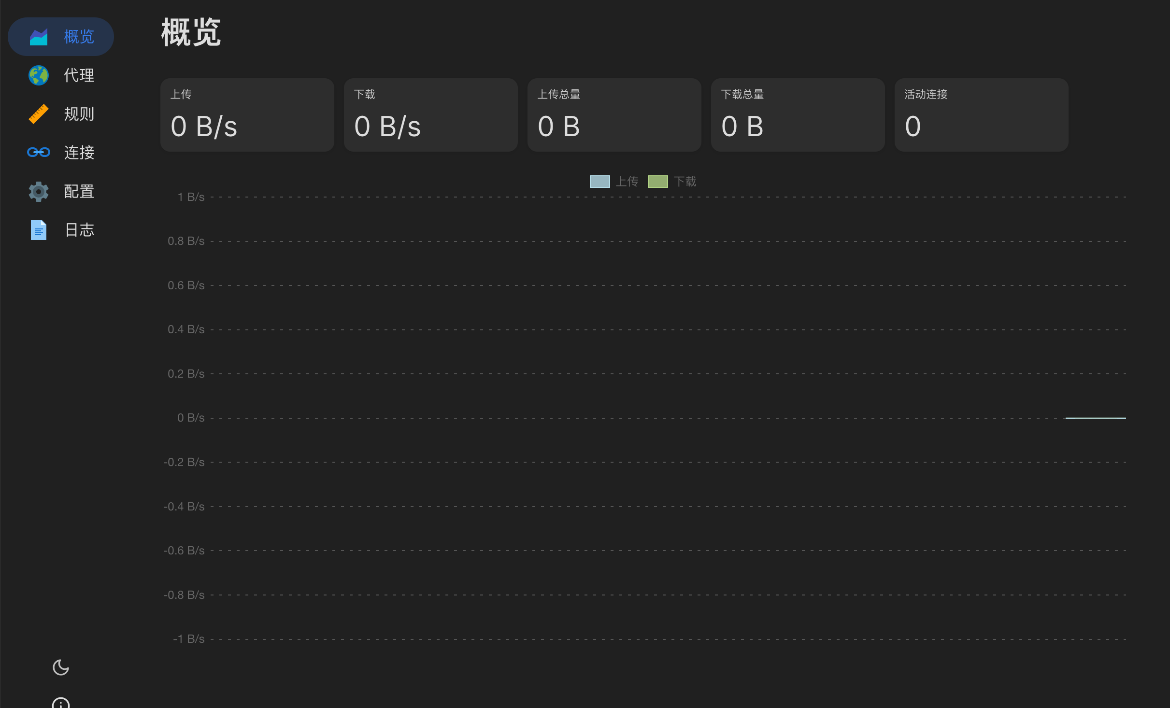The height and width of the screenshot is (708, 1170).
Task: Open the 日志 page
Action: [61, 230]
